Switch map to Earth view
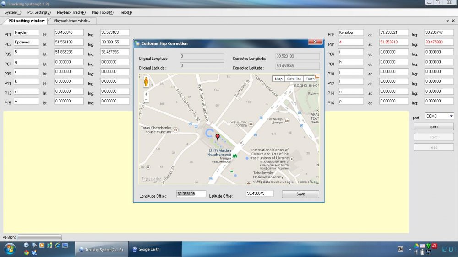 [310, 79]
